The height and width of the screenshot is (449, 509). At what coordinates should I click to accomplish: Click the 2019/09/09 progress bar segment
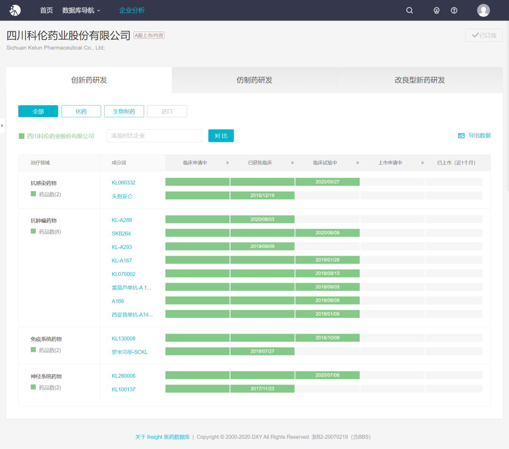click(x=263, y=246)
